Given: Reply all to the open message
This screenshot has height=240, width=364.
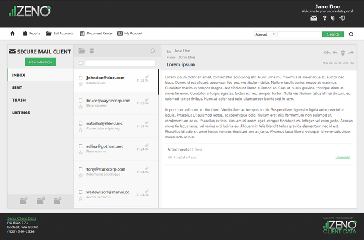Looking at the screenshot, I should point(327,53).
